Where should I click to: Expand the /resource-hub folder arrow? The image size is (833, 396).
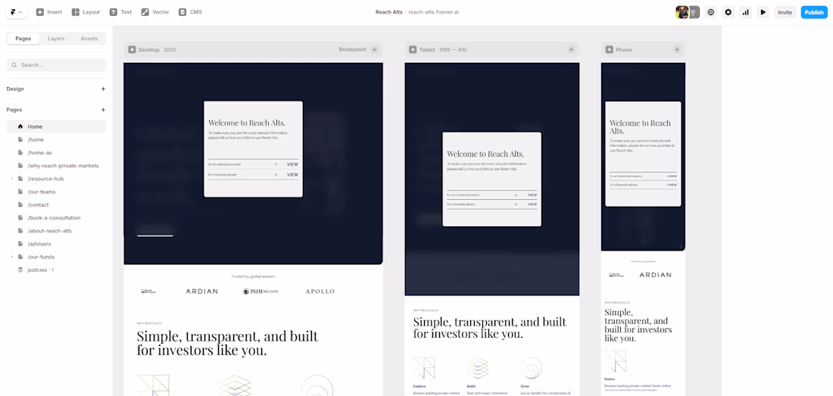point(11,179)
